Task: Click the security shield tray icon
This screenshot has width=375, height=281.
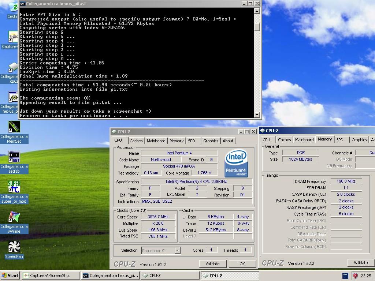Action: click(355, 276)
